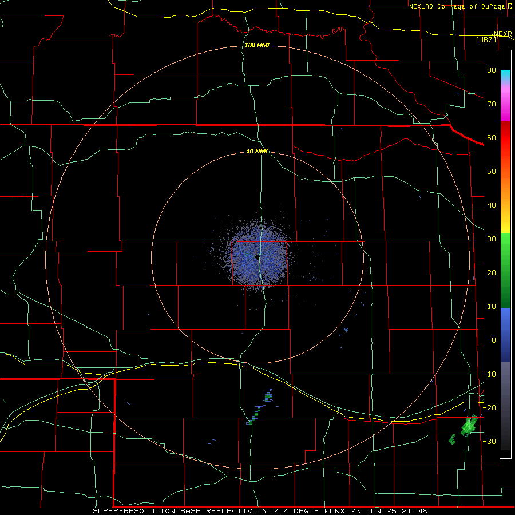The image size is (515, 515).
Task: Click the KLNX 23 JUN 25 21:08 timestamp
Action: (376, 511)
